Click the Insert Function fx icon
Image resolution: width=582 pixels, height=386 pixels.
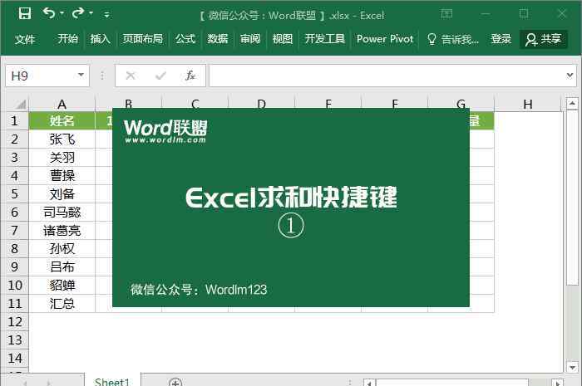click(x=190, y=76)
